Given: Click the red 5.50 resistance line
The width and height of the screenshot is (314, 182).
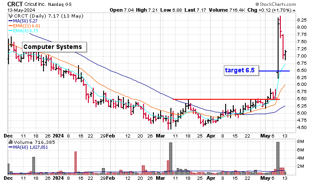Looking at the screenshot, I should (x=226, y=99).
